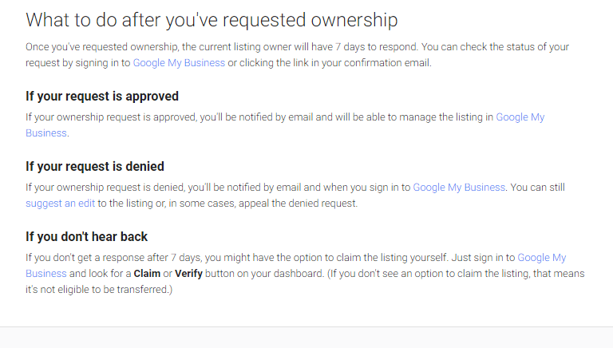Click the 'suggest an edit' link
The width and height of the screenshot is (613, 348).
coord(60,204)
